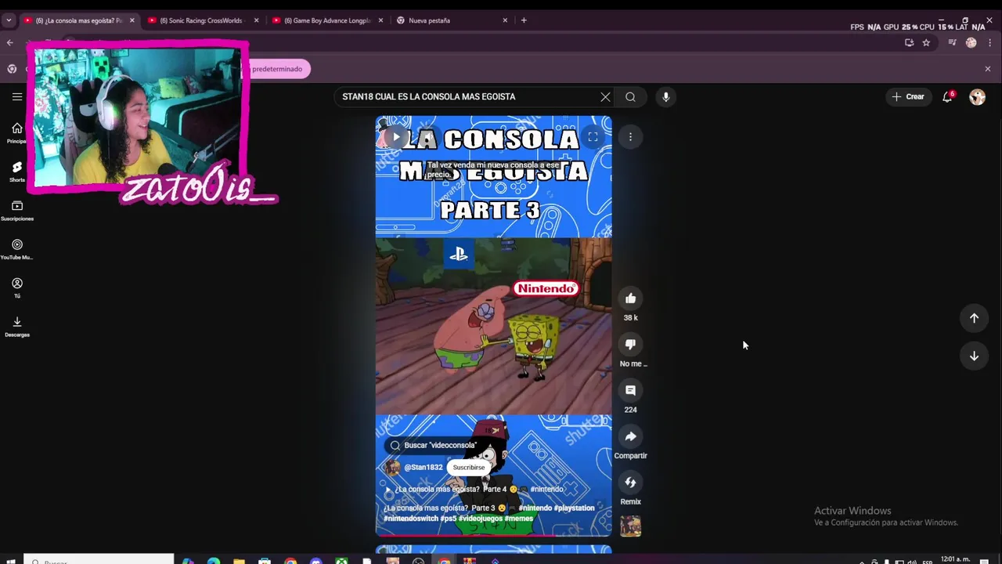Open the tab search dropdown arrow
Image resolution: width=1002 pixels, height=564 pixels.
point(9,20)
